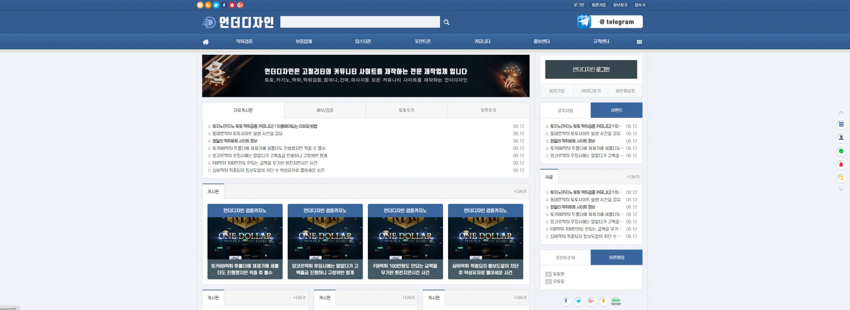Click ranked member 오토토
This screenshot has height=310, width=850.
point(558,281)
